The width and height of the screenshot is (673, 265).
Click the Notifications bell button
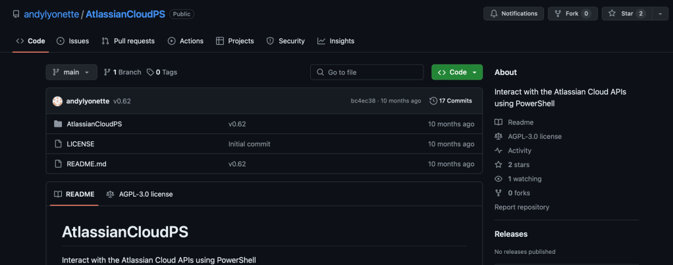click(x=514, y=14)
